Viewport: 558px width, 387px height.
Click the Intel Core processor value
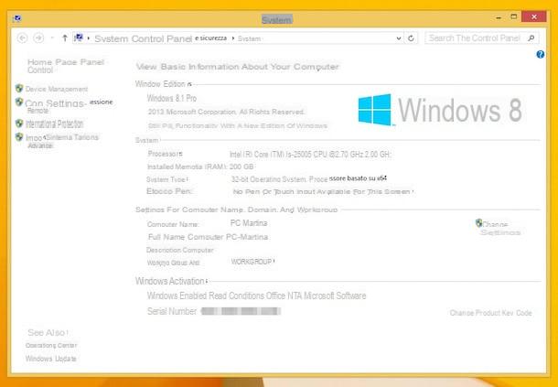point(311,155)
